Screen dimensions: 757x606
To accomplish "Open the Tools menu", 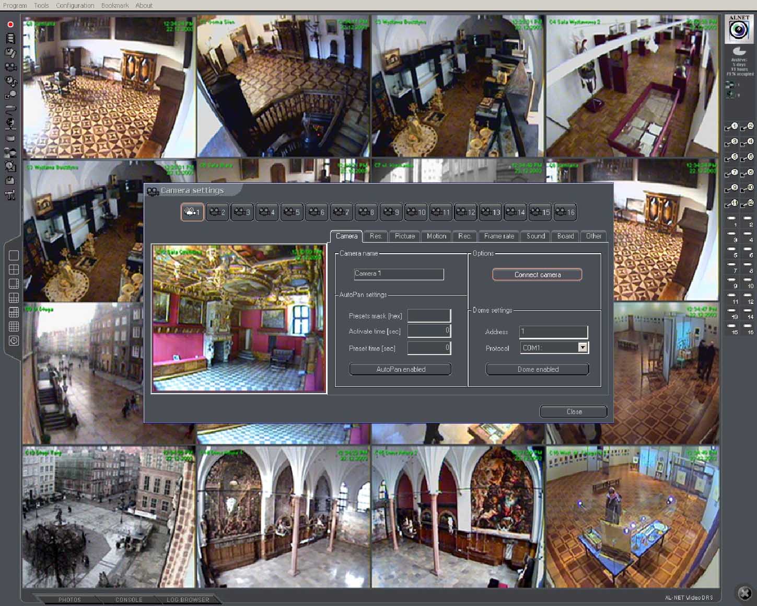I will (x=41, y=5).
